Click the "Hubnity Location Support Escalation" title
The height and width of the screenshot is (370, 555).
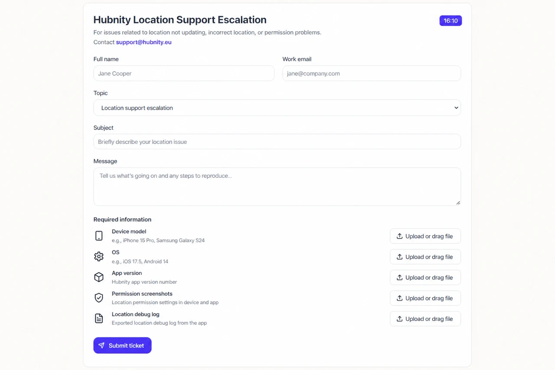pyautogui.click(x=180, y=20)
